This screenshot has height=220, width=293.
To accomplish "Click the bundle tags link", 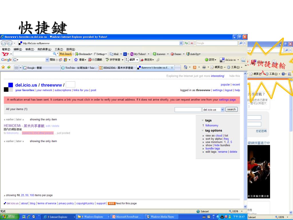I will (x=213, y=149).
